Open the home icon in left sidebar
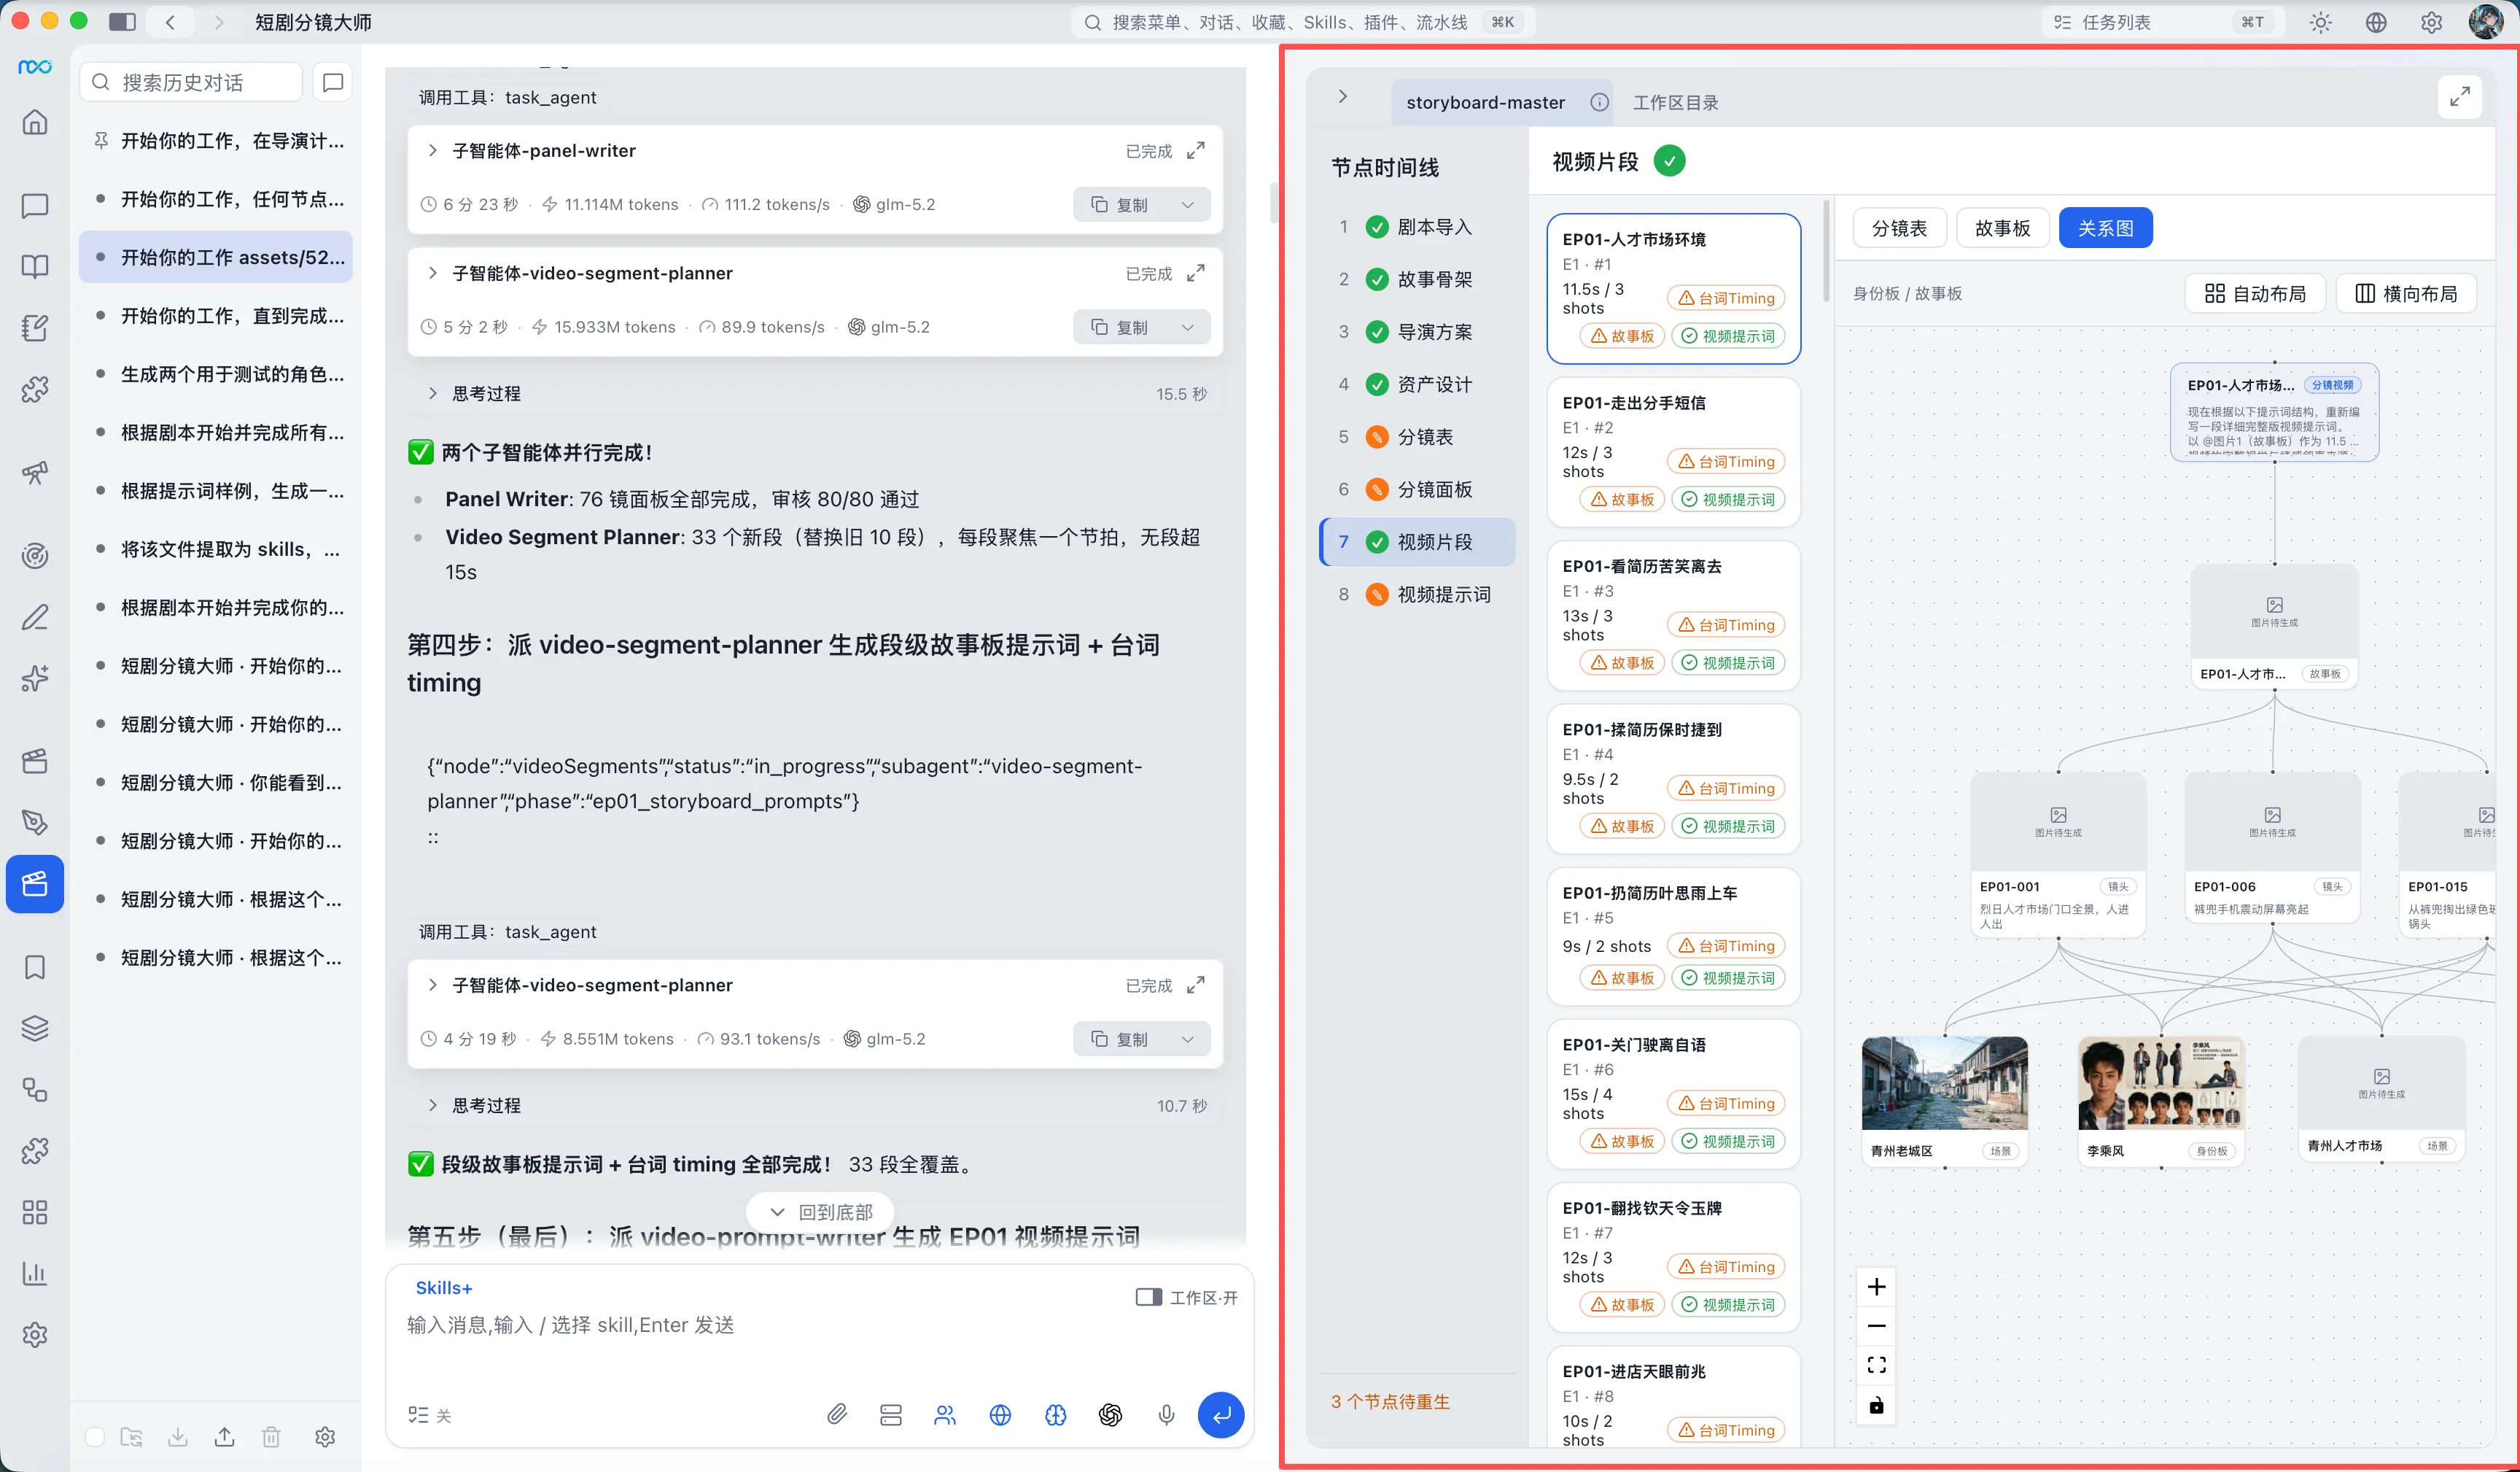The height and width of the screenshot is (1472, 2520). coord(35,123)
